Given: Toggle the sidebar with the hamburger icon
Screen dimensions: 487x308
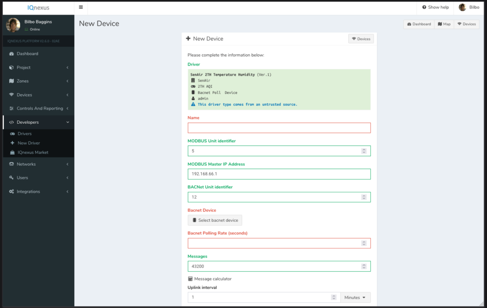Looking at the screenshot, I should (81, 7).
